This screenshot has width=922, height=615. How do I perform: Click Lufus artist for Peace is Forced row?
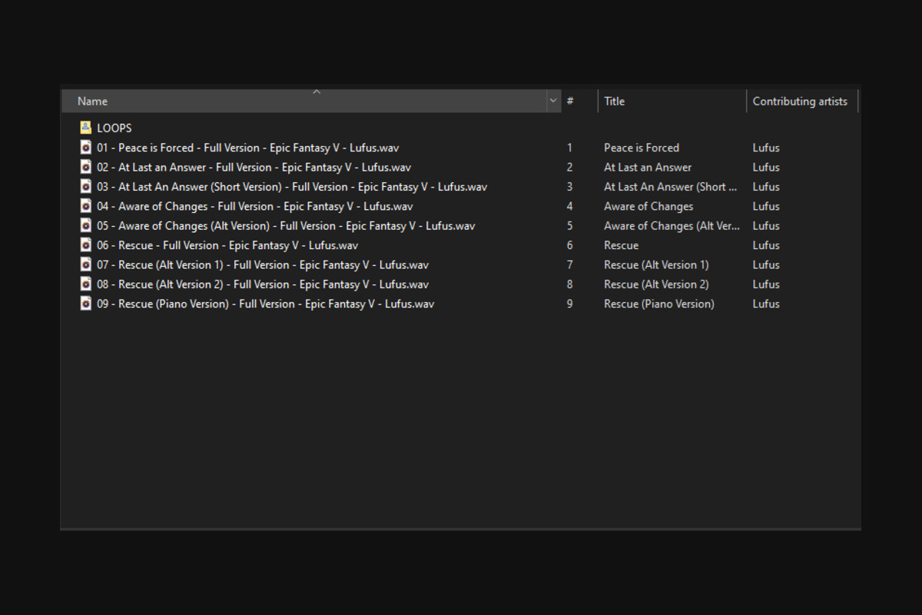tap(766, 148)
